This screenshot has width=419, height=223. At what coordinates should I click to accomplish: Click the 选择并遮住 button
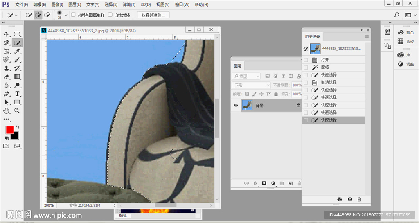(153, 15)
